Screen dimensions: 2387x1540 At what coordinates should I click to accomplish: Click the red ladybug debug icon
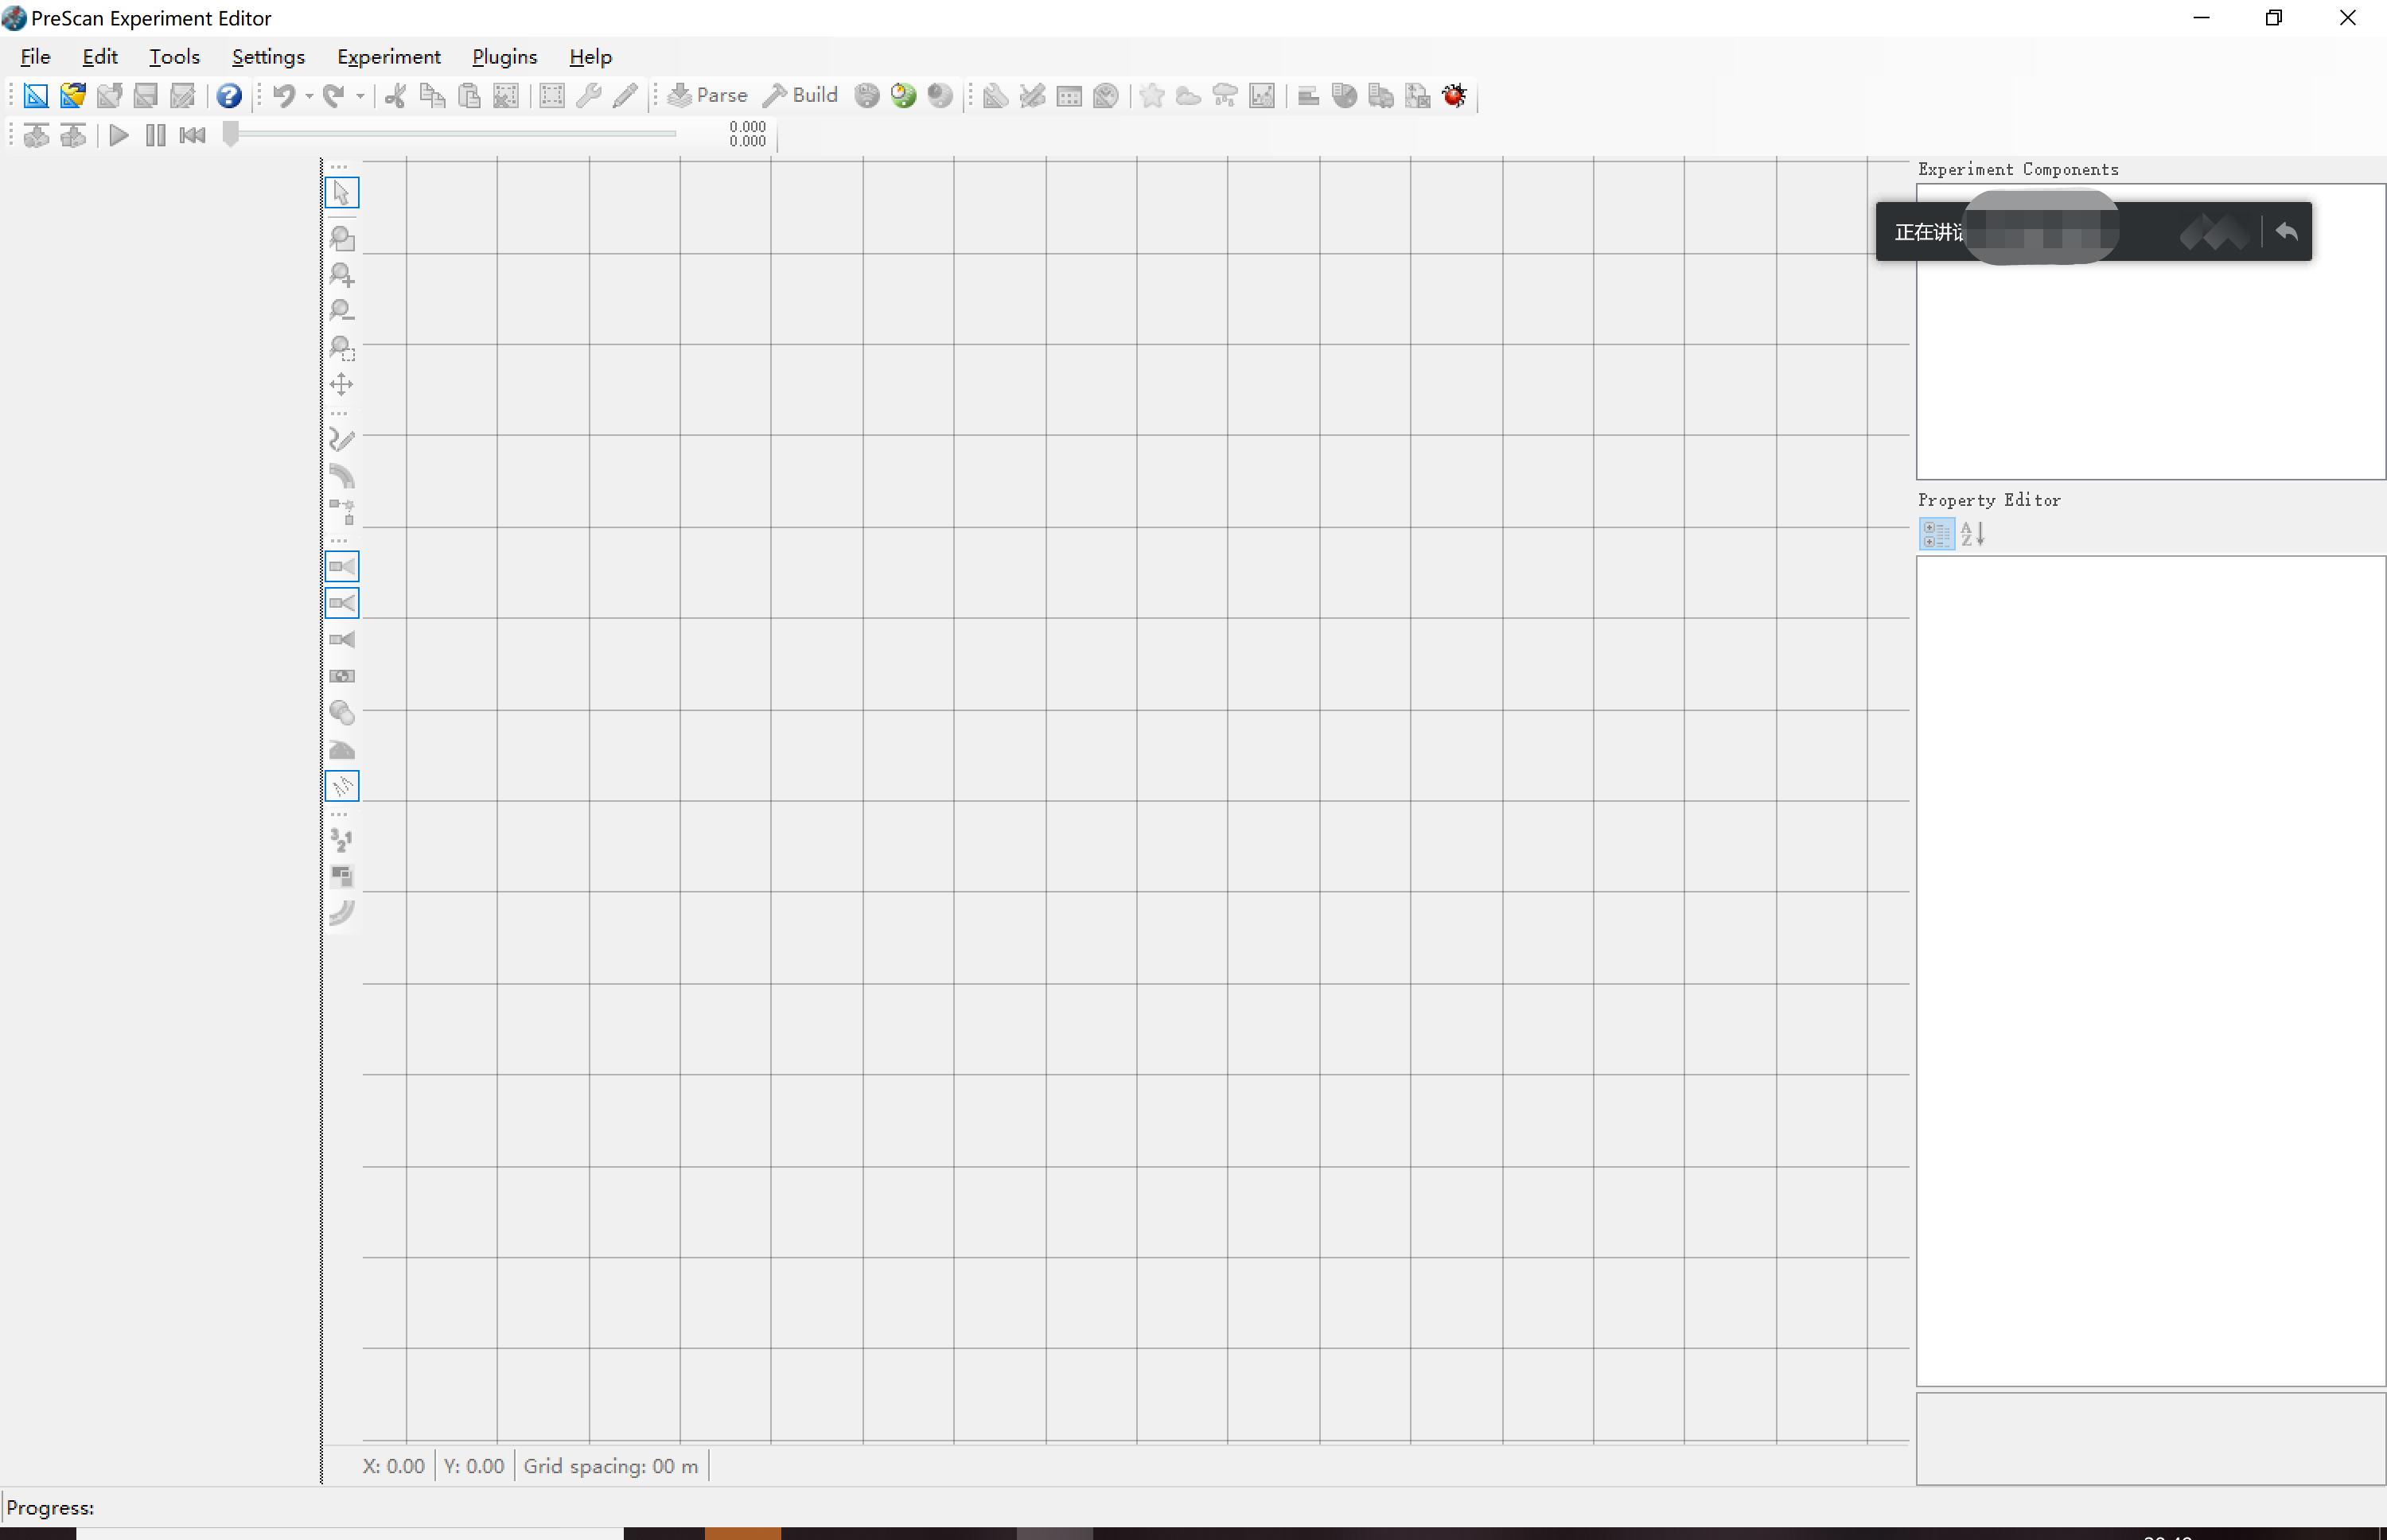(1454, 95)
